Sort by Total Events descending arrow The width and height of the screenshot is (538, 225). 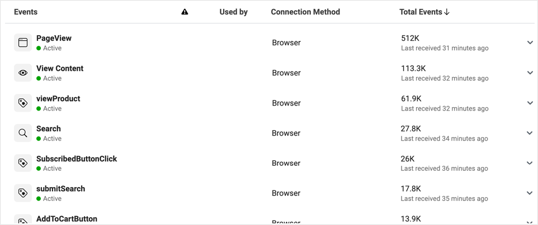coord(446,12)
